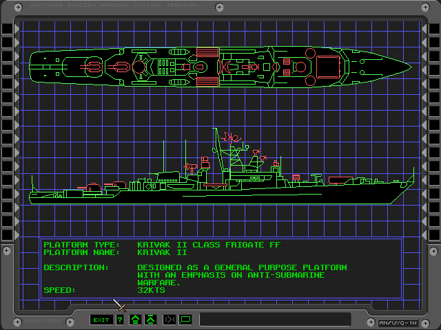Select the top-down ship deck plan drawing
Screen dimensions: 441x330
220,67
